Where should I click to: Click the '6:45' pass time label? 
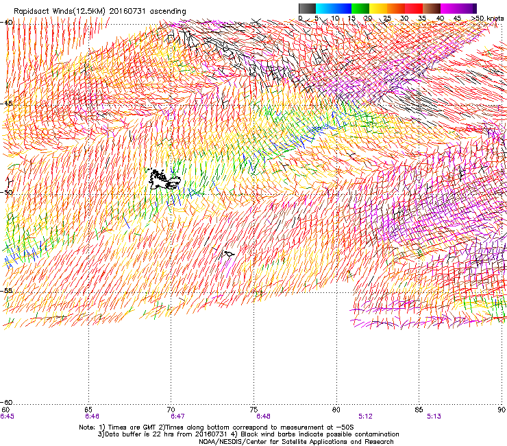pyautogui.click(x=7, y=416)
